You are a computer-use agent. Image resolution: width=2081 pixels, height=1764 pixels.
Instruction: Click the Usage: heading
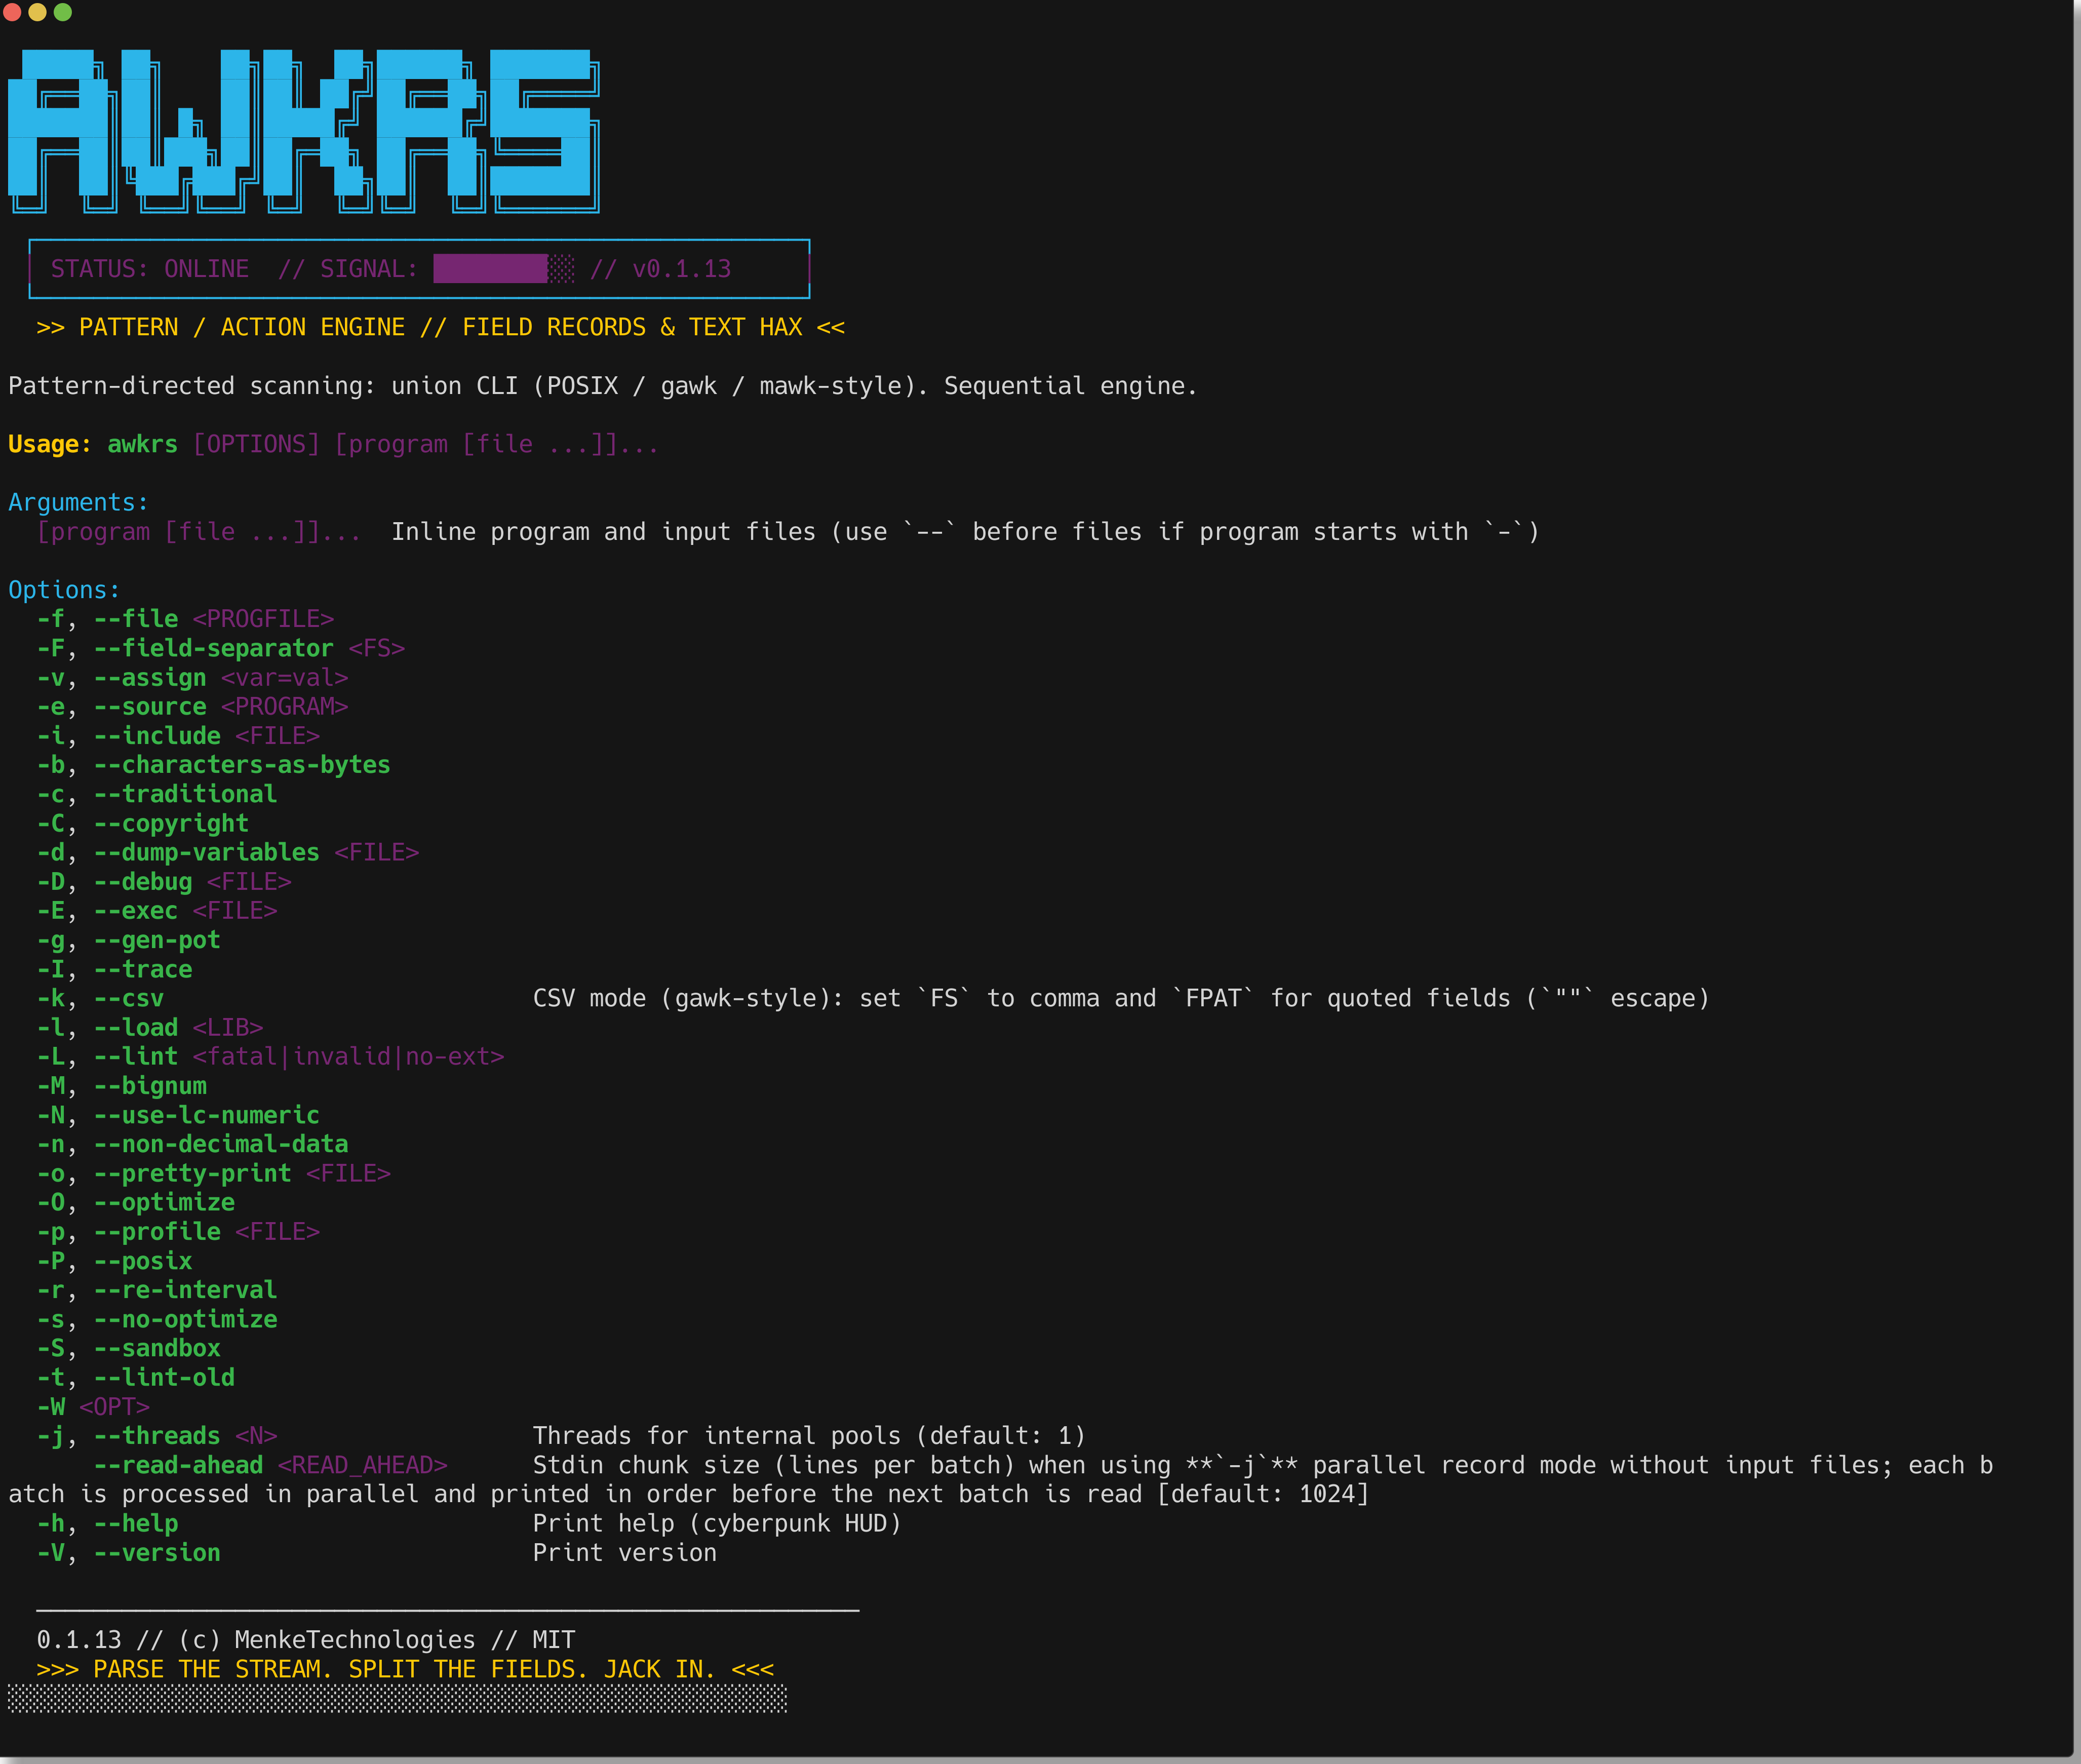[x=49, y=444]
